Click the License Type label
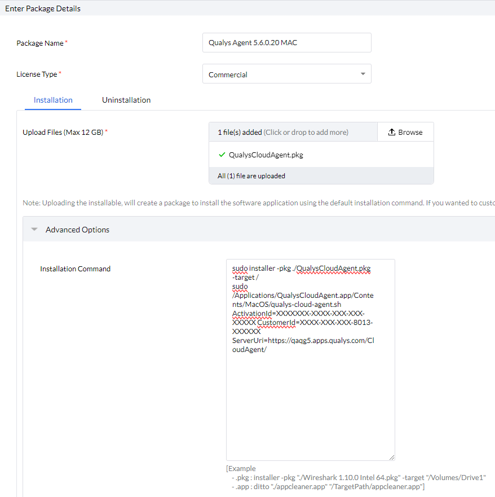The height and width of the screenshot is (497, 495). (x=37, y=74)
